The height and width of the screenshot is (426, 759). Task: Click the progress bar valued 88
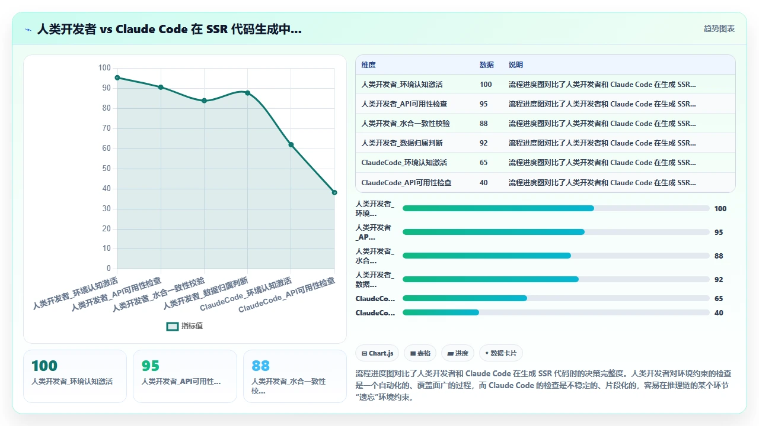556,256
